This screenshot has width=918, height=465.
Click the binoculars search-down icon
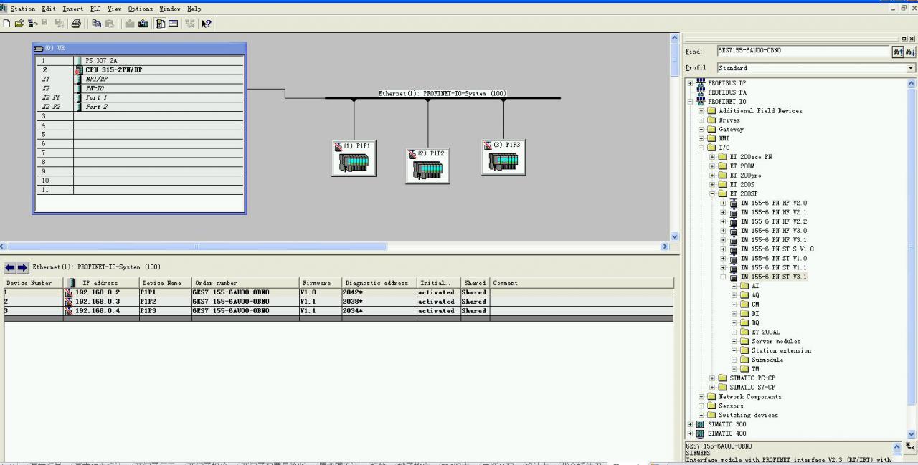(910, 52)
